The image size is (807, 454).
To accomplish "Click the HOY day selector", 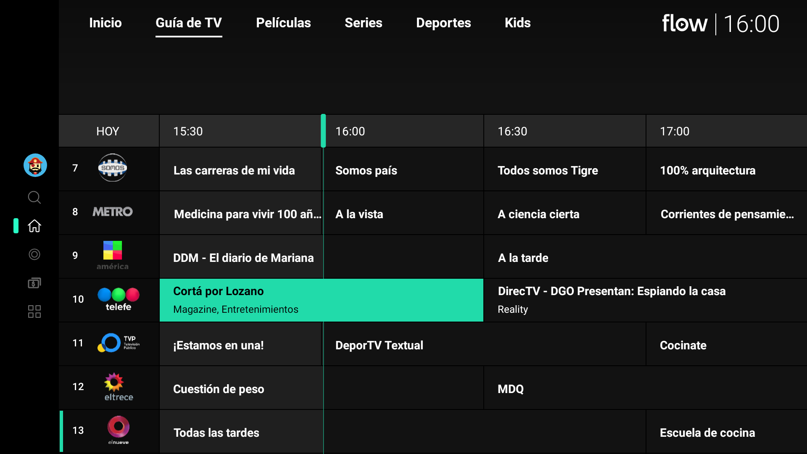I will tap(108, 131).
